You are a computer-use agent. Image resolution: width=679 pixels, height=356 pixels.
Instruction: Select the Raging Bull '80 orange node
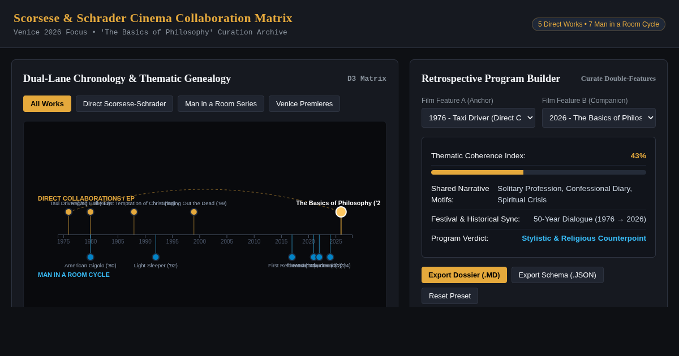click(91, 212)
